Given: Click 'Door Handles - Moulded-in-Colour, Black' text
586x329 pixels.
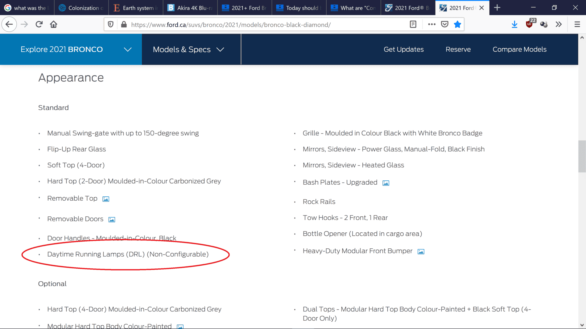Looking at the screenshot, I should coord(112,238).
